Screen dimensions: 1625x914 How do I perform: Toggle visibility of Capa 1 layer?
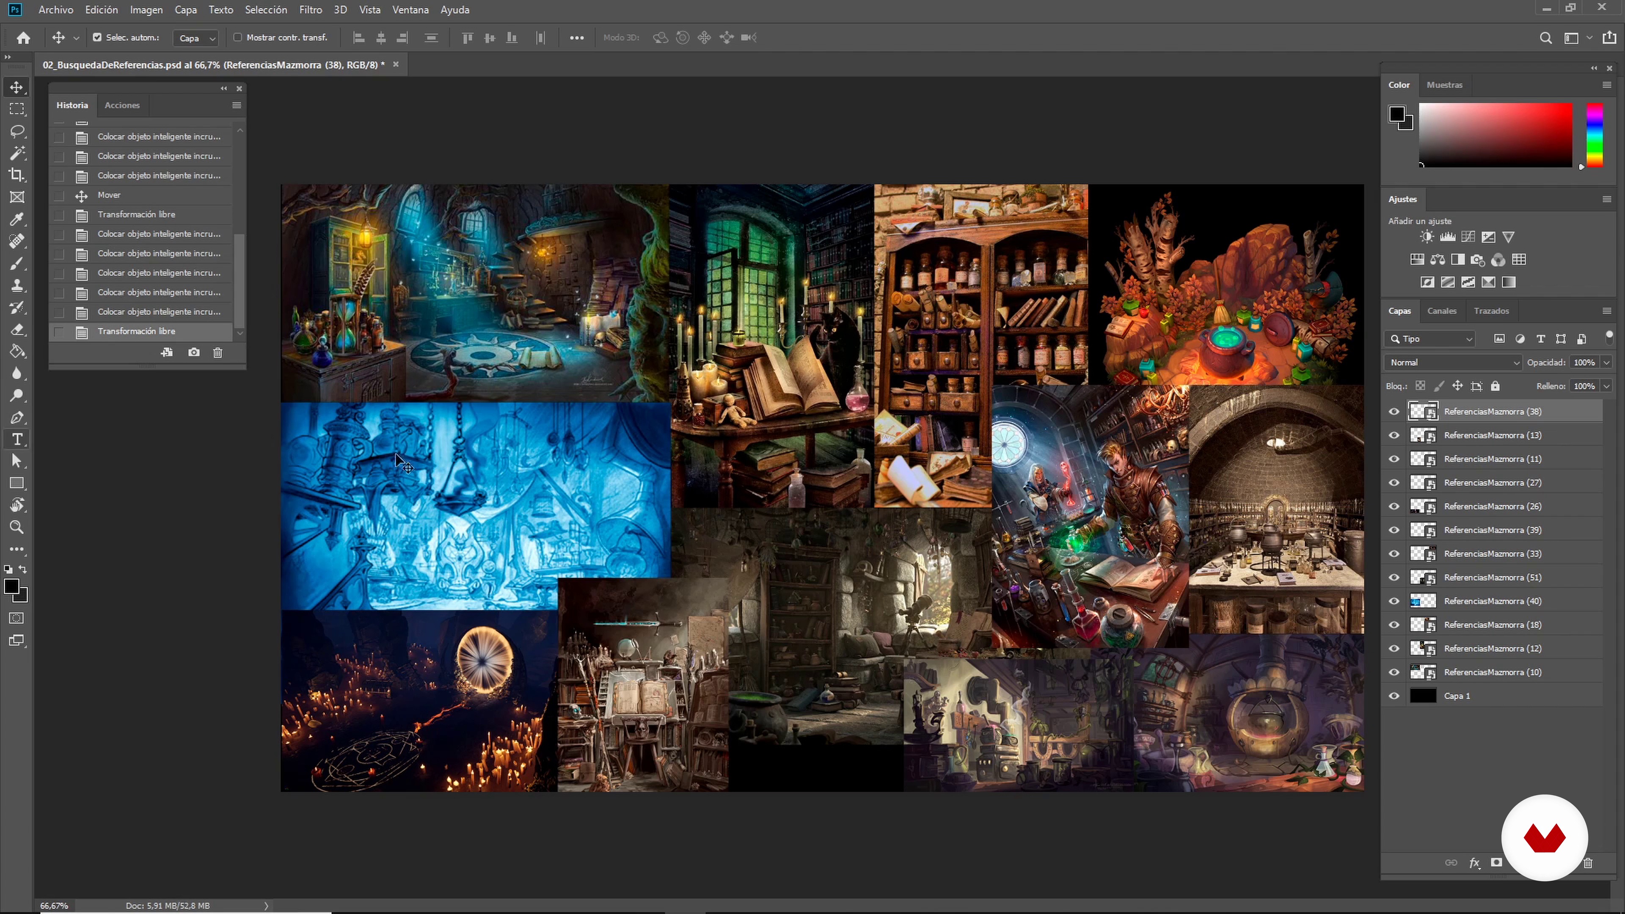tap(1394, 696)
